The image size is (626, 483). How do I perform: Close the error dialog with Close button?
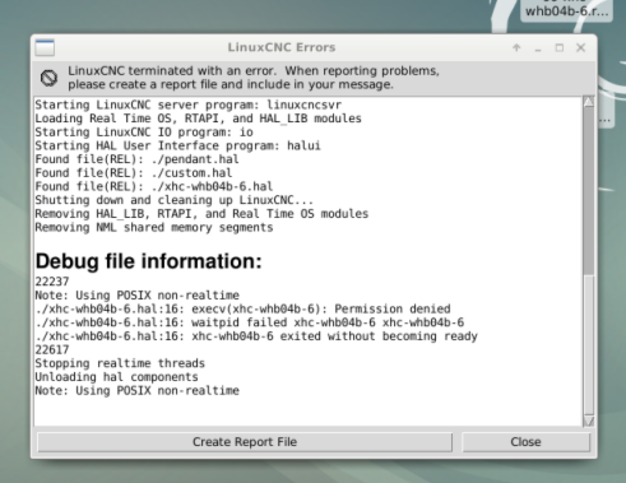[525, 442]
